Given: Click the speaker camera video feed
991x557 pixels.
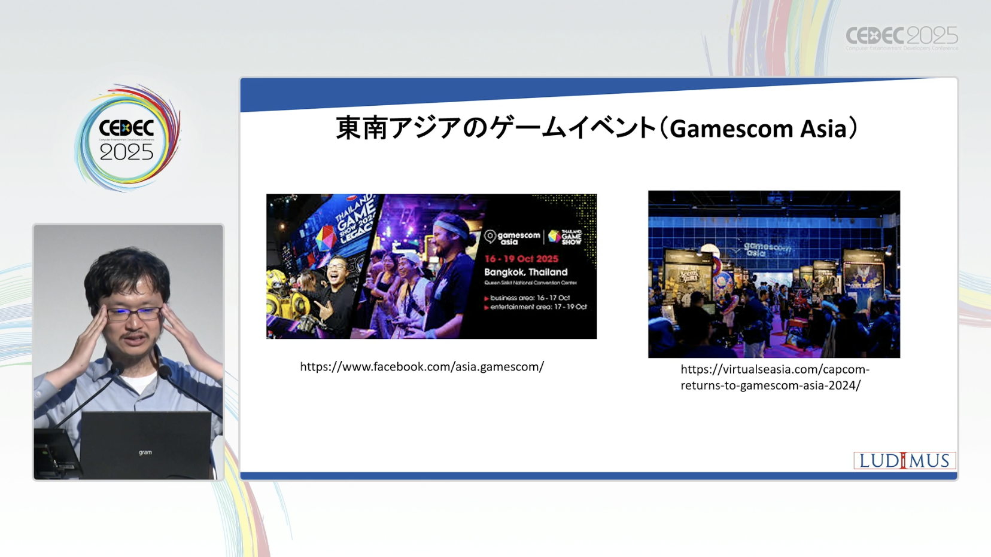Looking at the screenshot, I should tap(128, 351).
